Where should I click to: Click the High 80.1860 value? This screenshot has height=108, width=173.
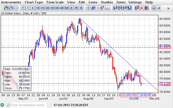[24, 80]
